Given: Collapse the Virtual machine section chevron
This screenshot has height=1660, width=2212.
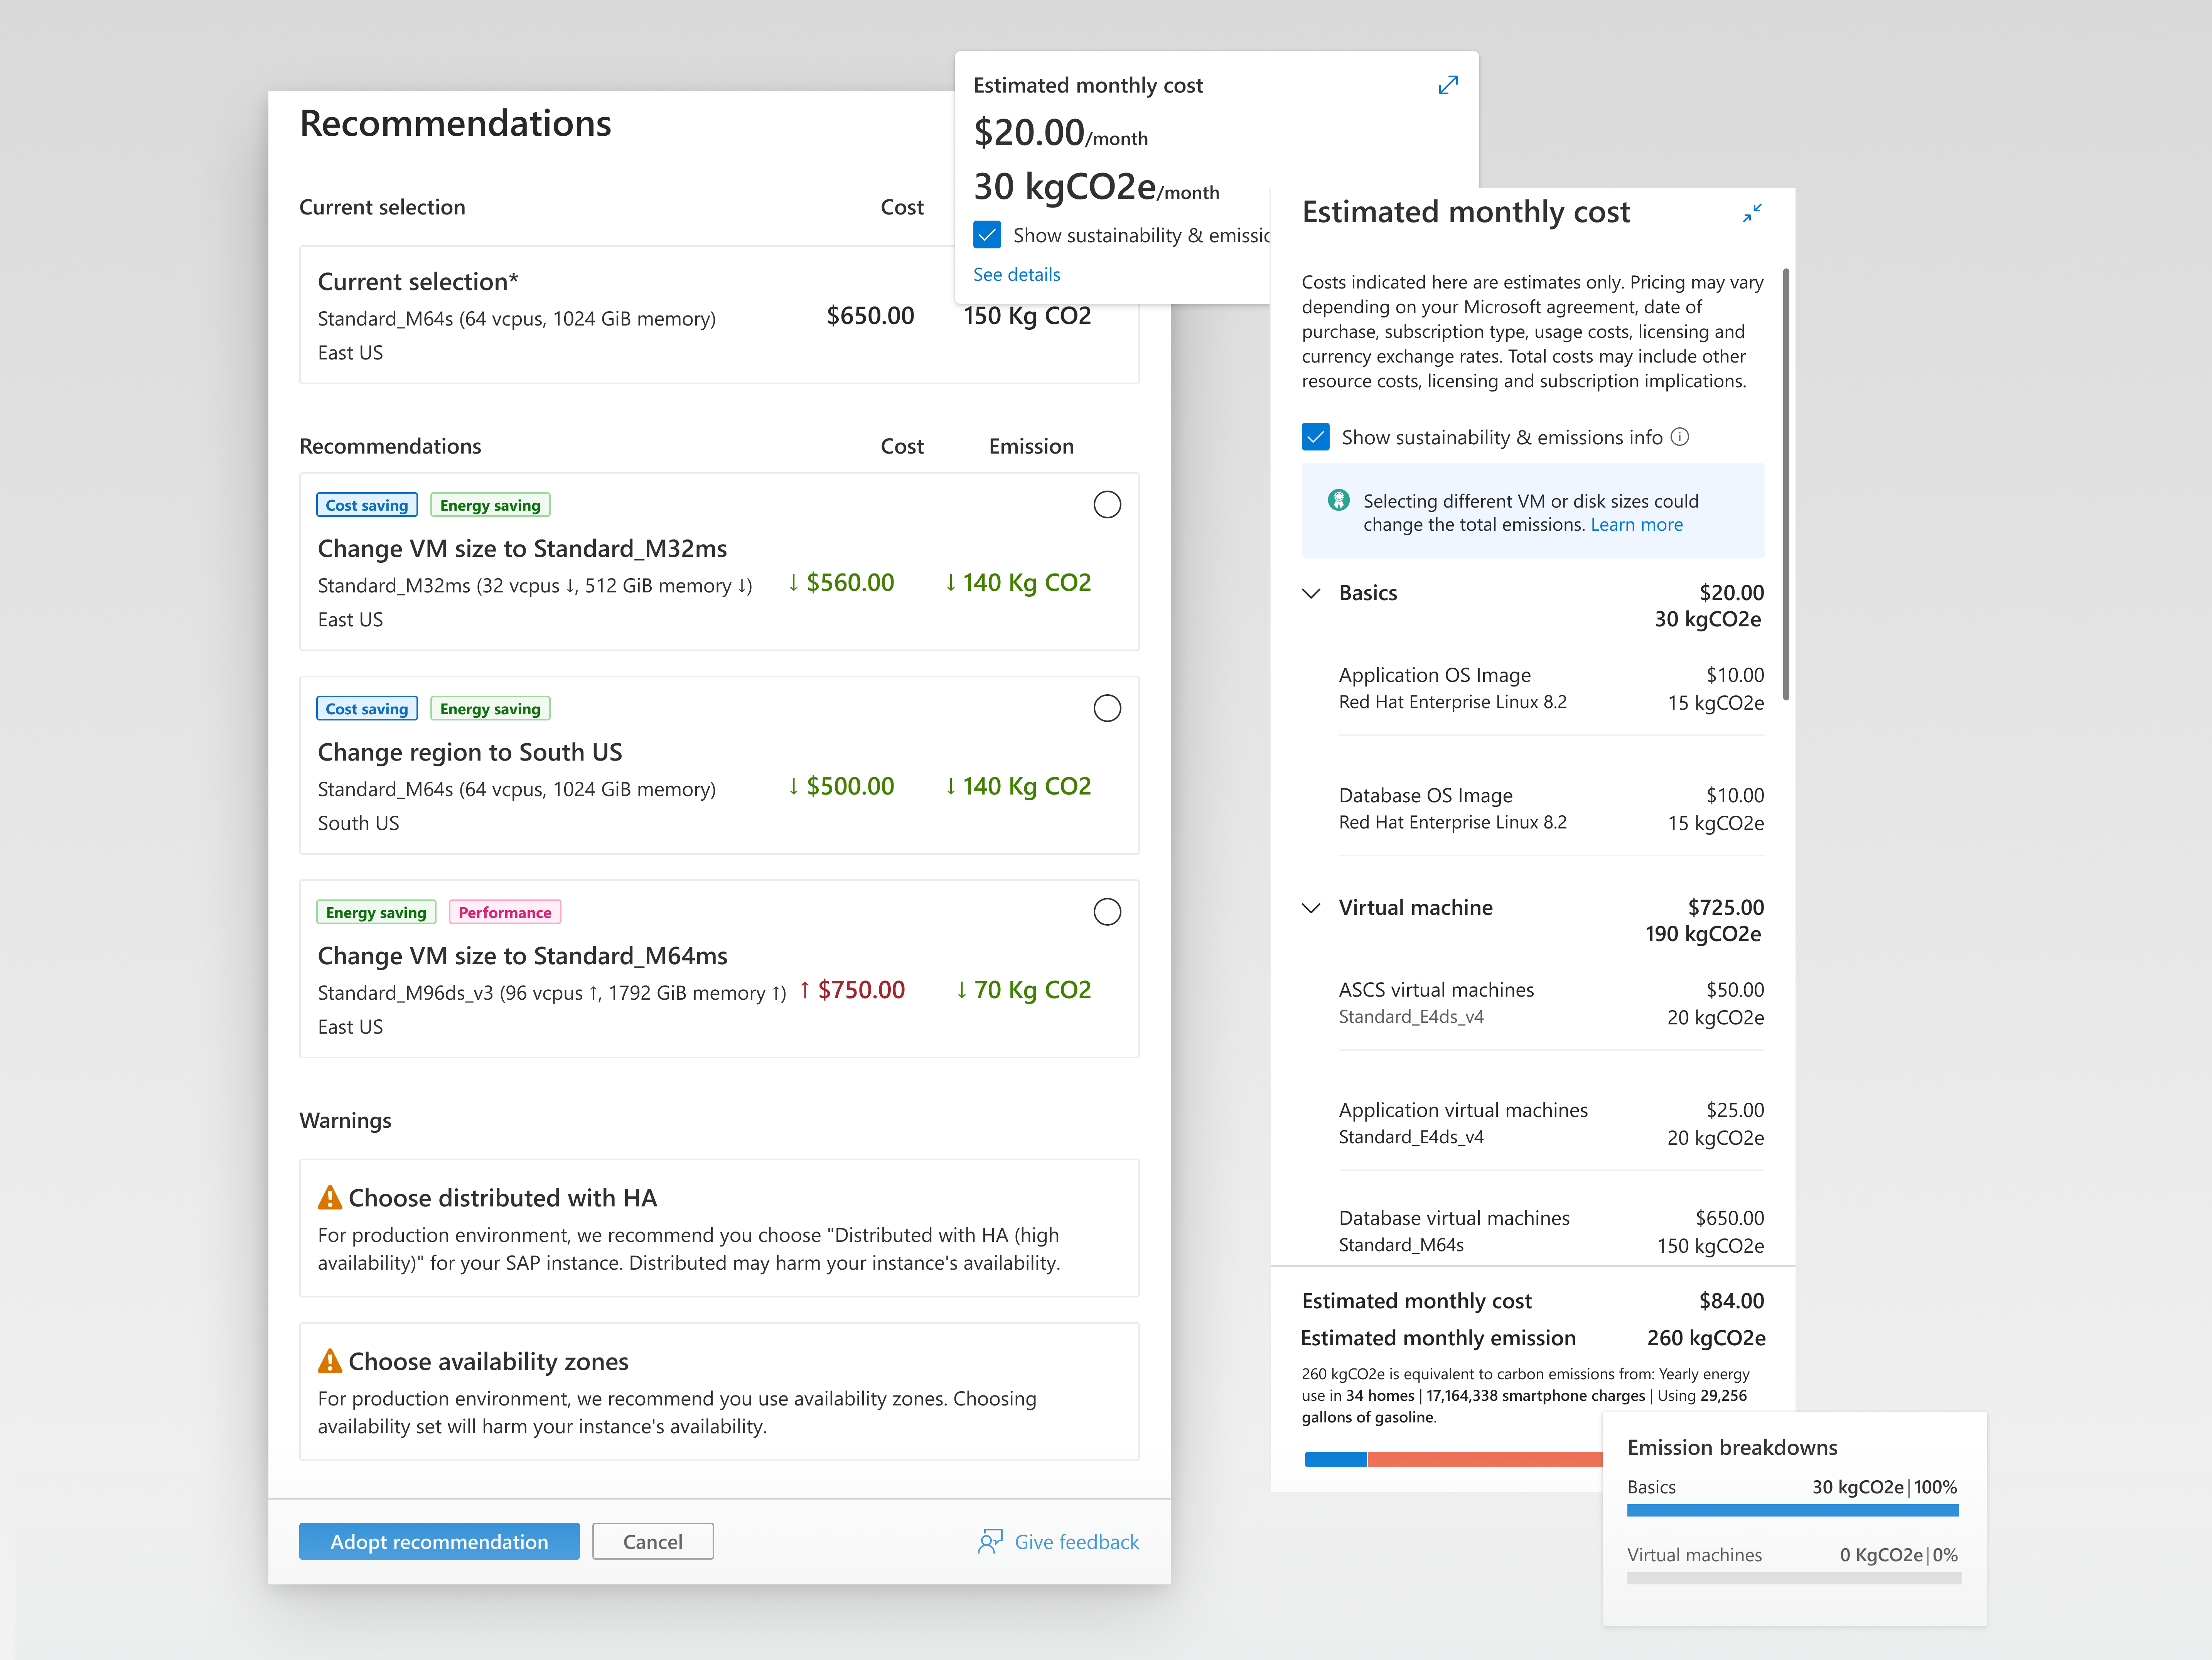Looking at the screenshot, I should click(x=1311, y=908).
